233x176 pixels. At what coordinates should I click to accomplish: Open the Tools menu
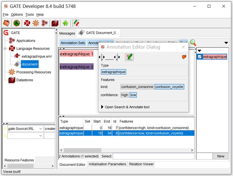[29, 15]
